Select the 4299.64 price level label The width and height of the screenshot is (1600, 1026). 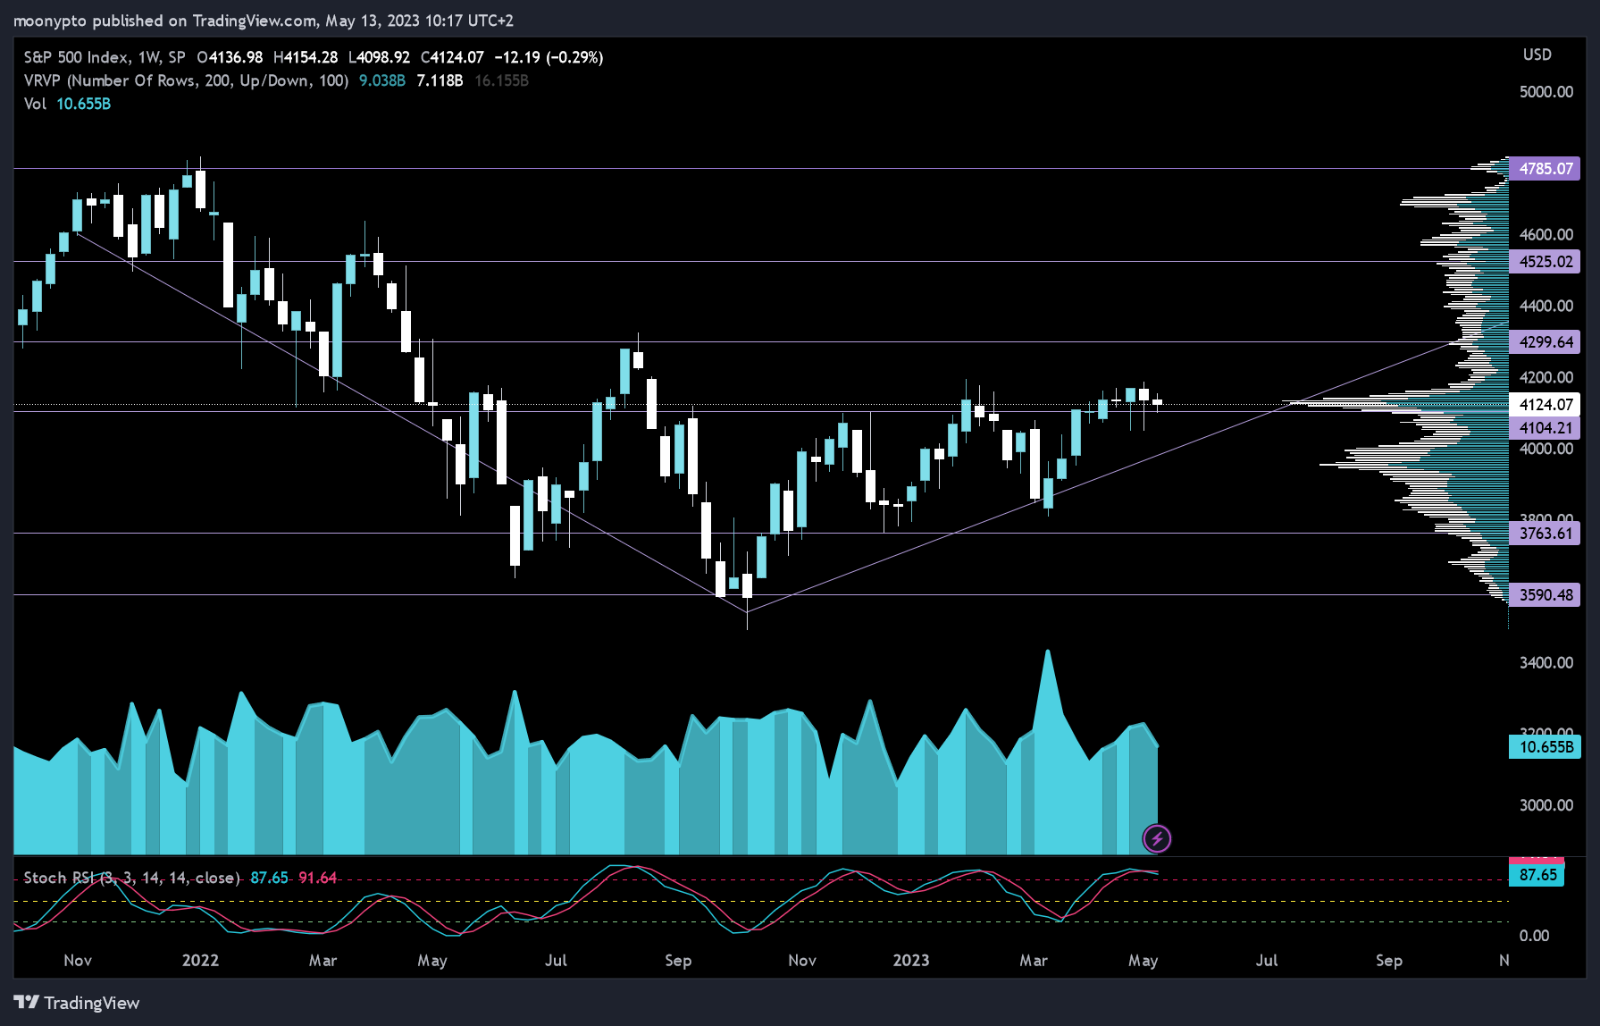coord(1545,341)
